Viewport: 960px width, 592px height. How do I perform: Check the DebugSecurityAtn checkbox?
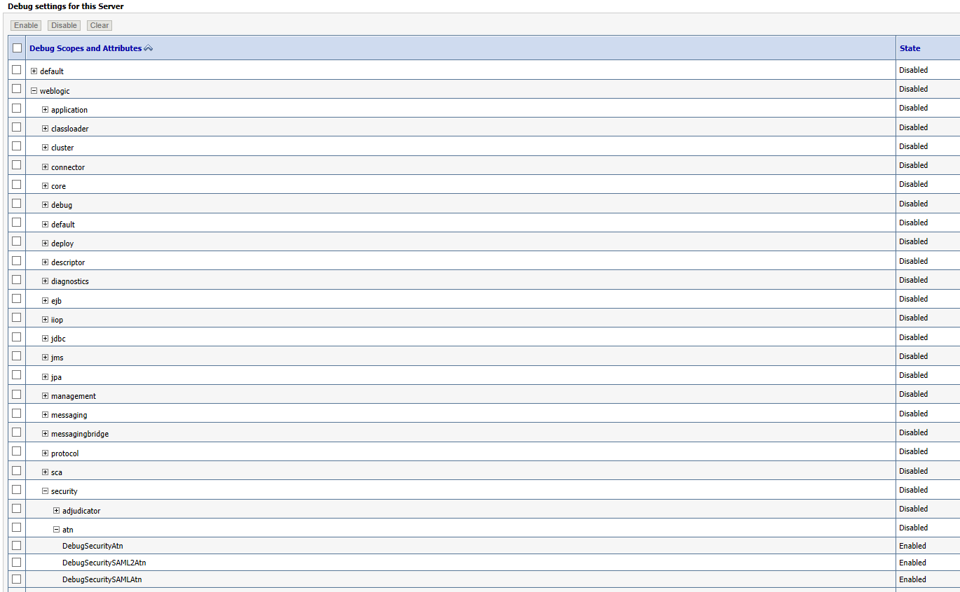[17, 546]
